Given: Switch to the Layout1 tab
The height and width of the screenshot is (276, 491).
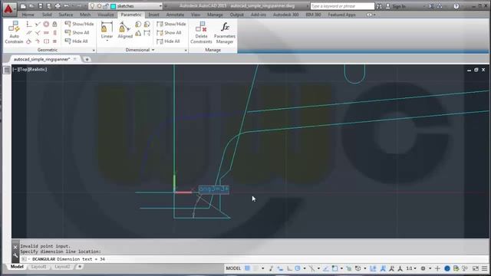Looking at the screenshot, I should coord(38,267).
